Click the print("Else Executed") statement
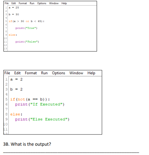Screen dimensions: 149x155 42,119
